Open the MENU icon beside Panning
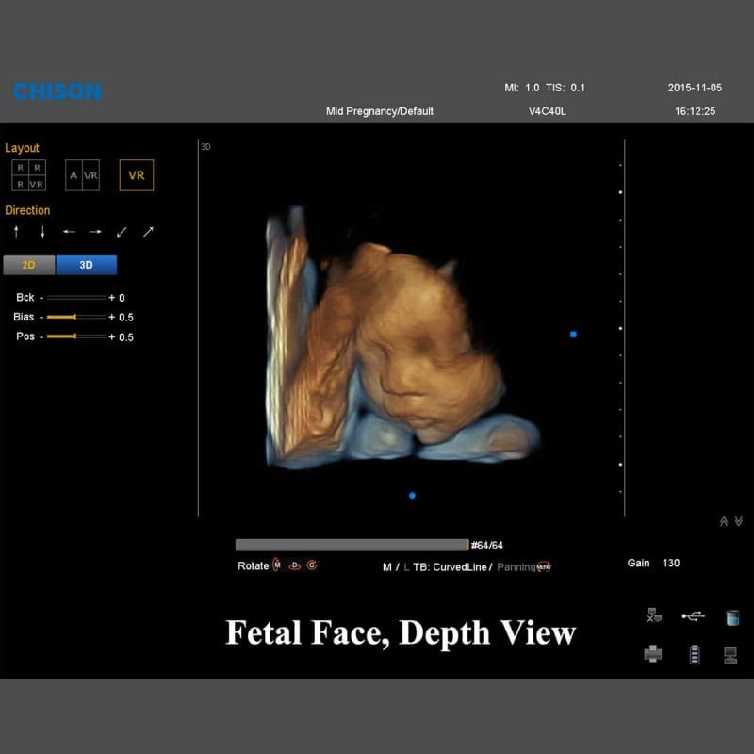Screen dimensions: 754x754 [x=542, y=566]
